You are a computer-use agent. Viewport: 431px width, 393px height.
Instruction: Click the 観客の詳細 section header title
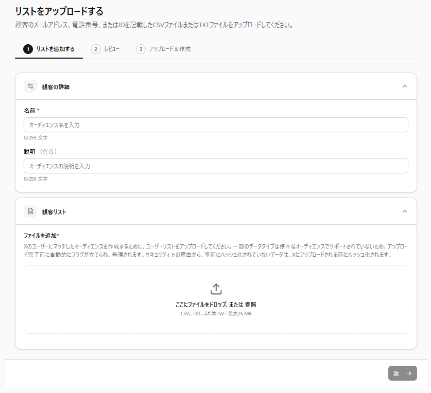[56, 87]
